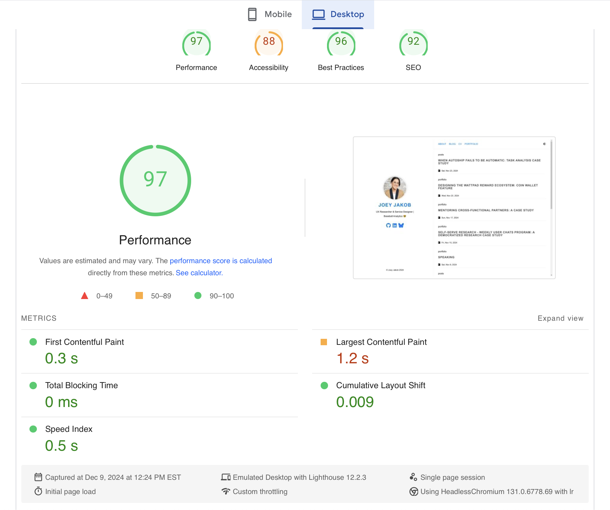Click the Speed Index green status dot
610x510 pixels.
point(33,429)
